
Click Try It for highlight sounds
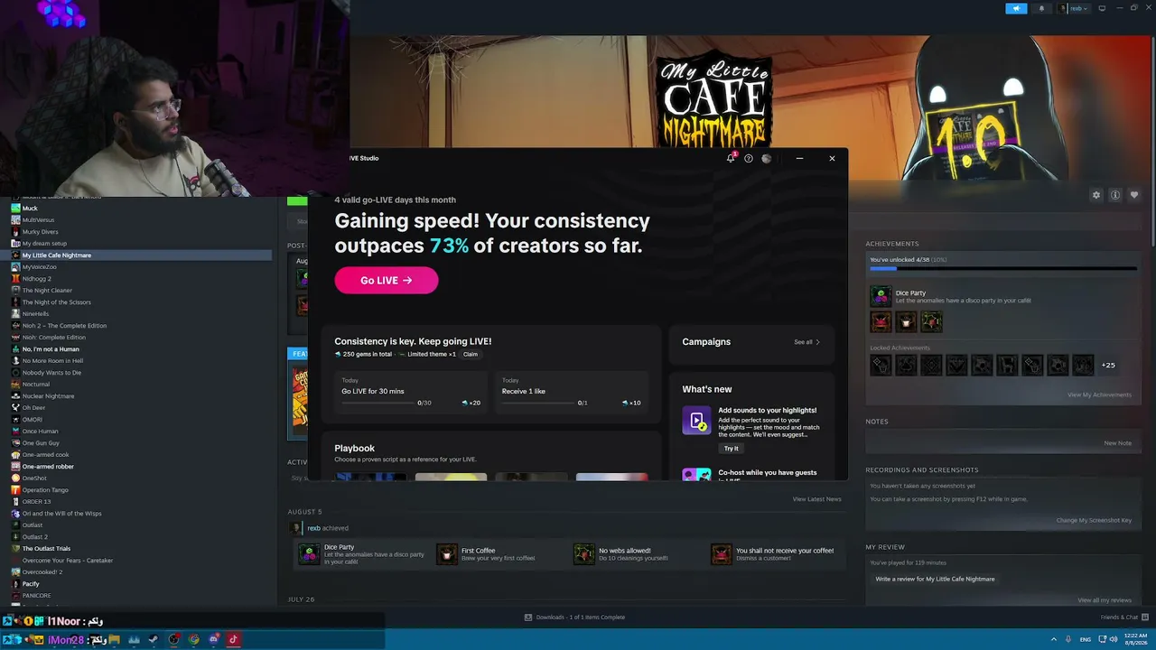coord(731,449)
